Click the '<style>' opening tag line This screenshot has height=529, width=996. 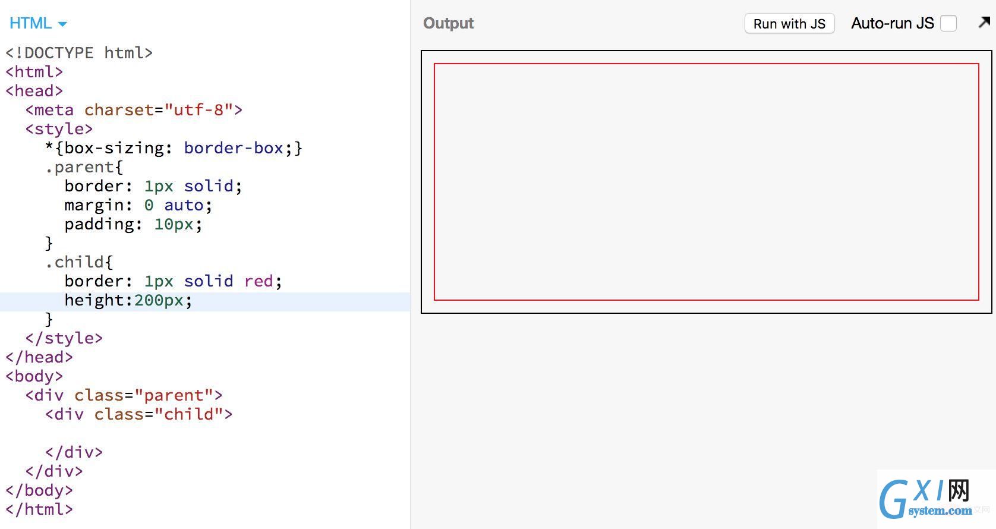(59, 129)
